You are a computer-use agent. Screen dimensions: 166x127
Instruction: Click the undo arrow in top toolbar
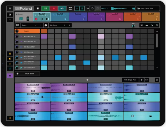(x=92, y=8)
